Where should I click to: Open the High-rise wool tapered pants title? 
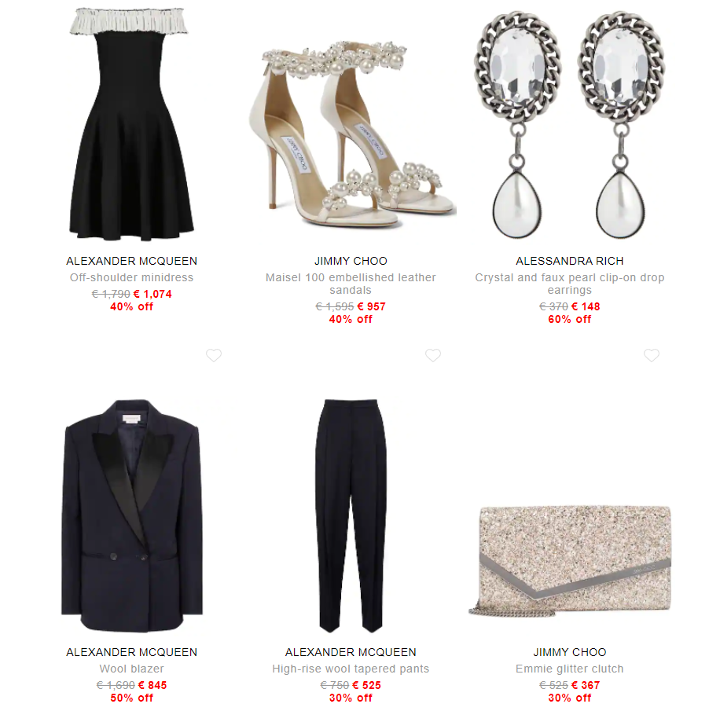coord(351,669)
